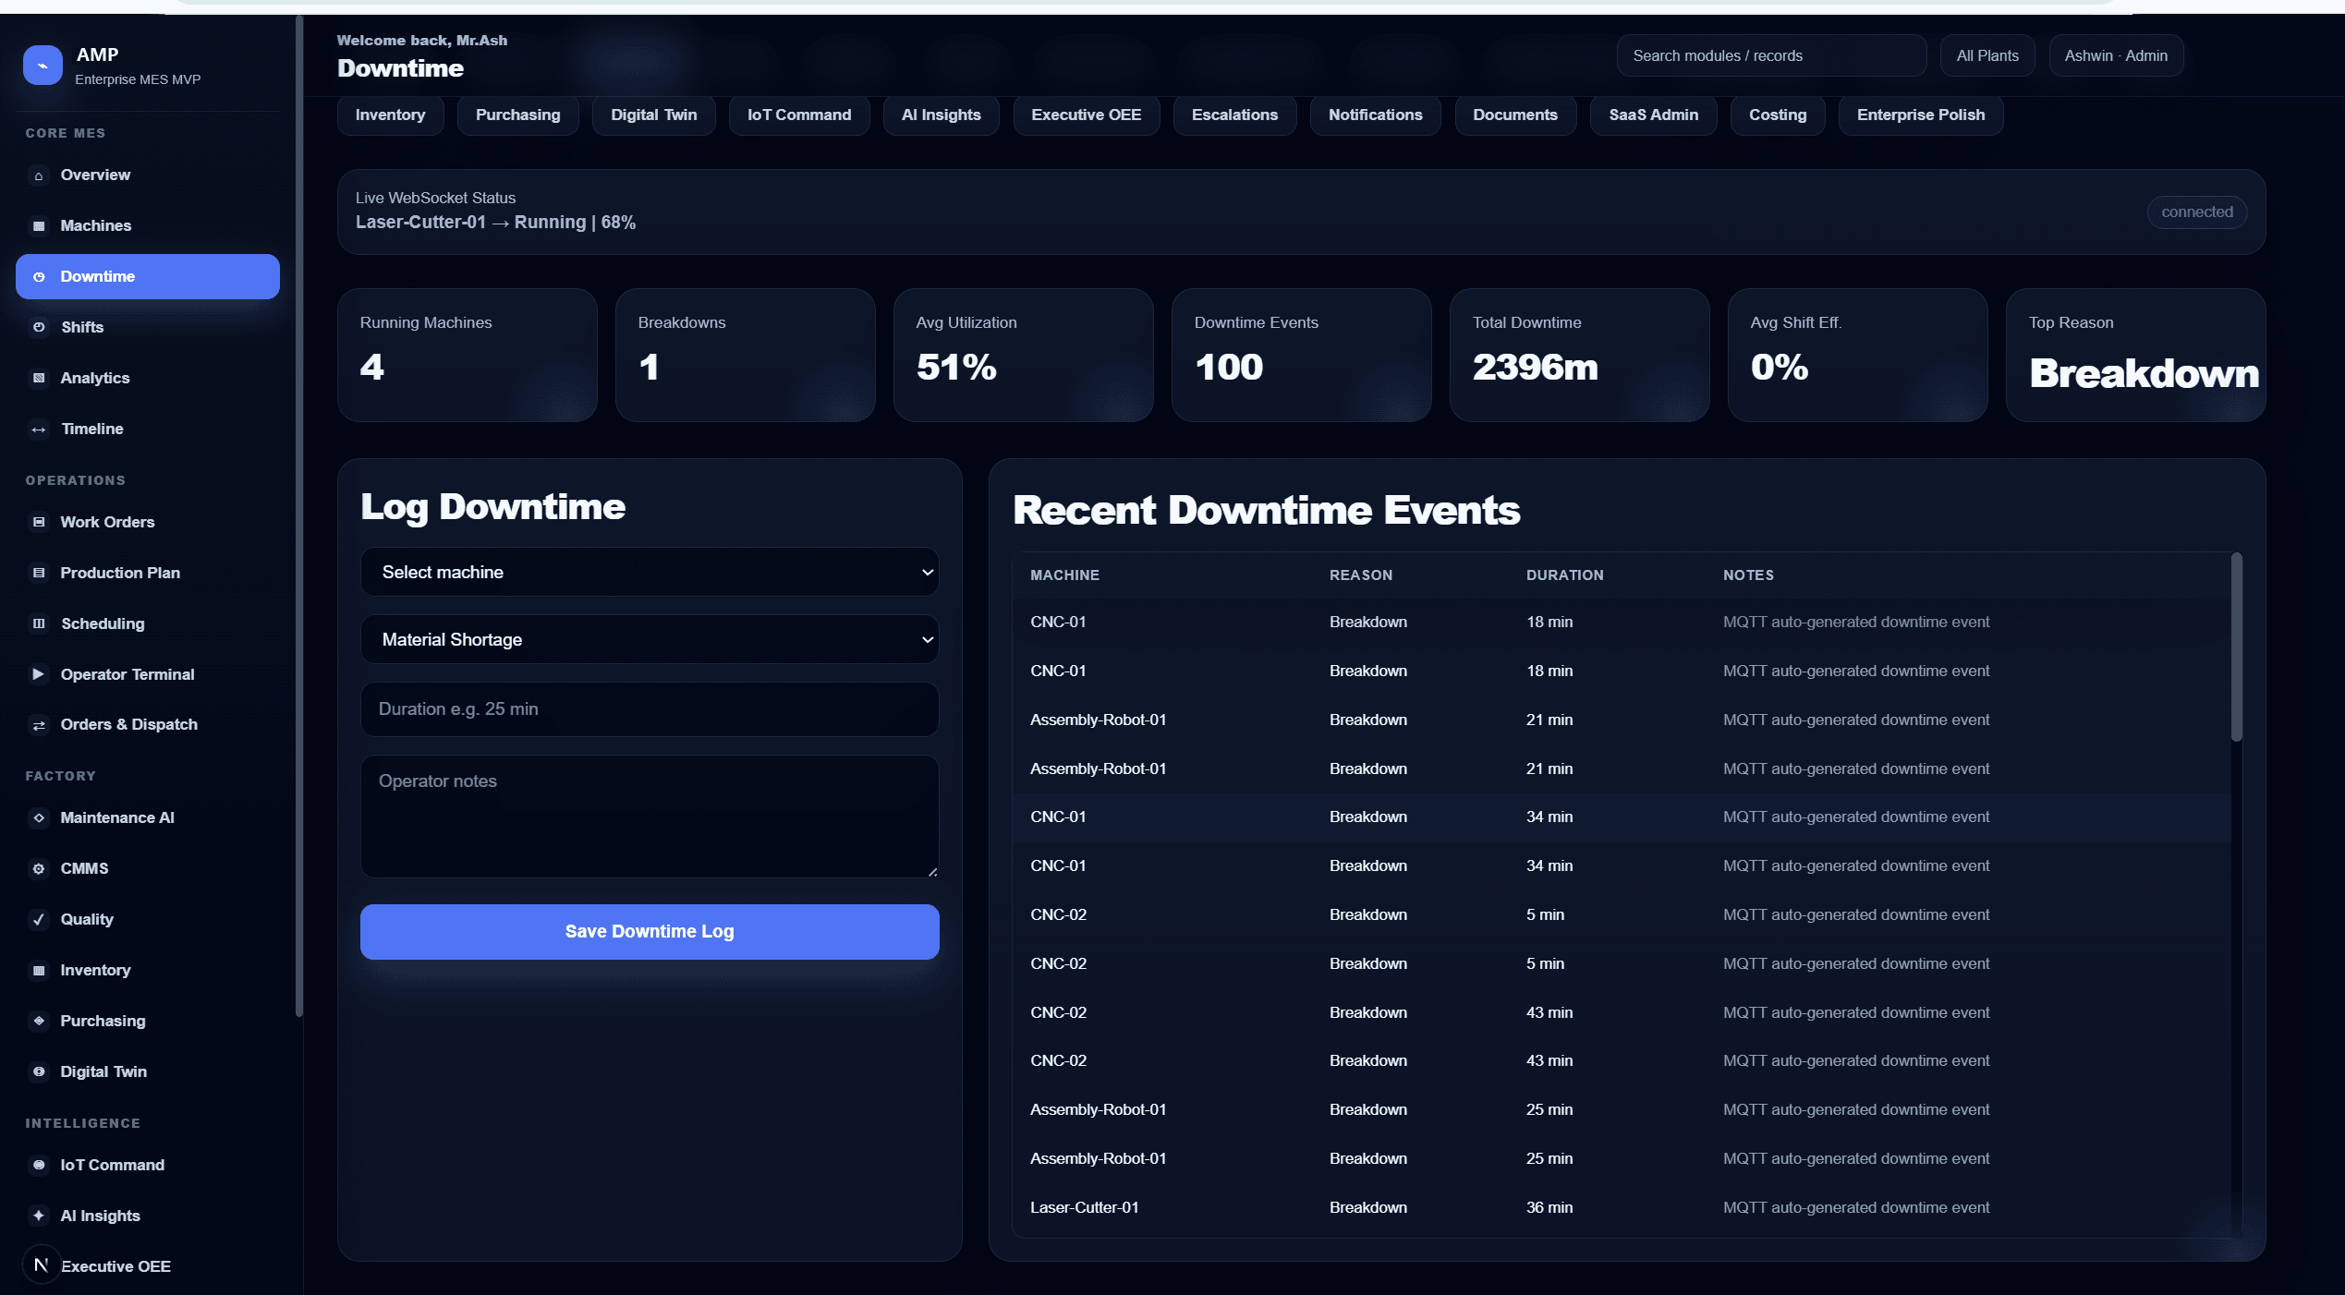This screenshot has width=2345, height=1295.
Task: Switch to the IoT Command top tab
Action: point(799,115)
